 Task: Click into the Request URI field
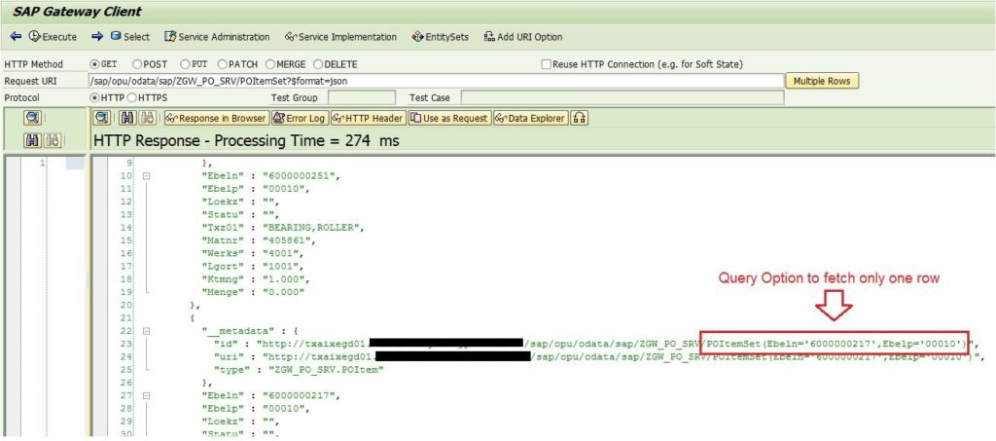[x=436, y=81]
